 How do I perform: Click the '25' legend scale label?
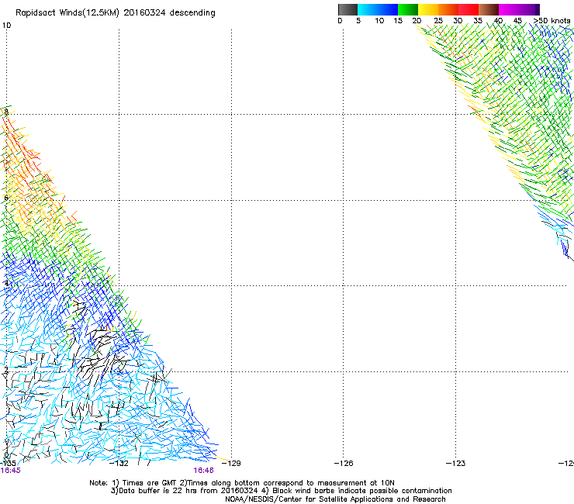(438, 21)
